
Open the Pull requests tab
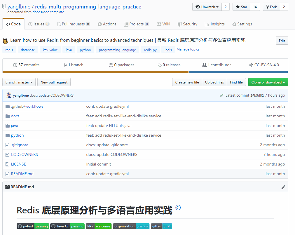[x=73, y=24]
